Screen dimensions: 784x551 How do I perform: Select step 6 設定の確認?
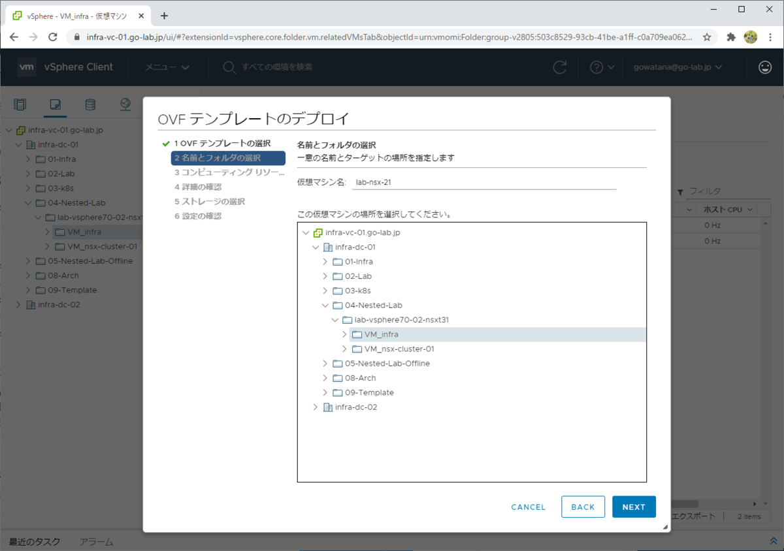pos(198,216)
